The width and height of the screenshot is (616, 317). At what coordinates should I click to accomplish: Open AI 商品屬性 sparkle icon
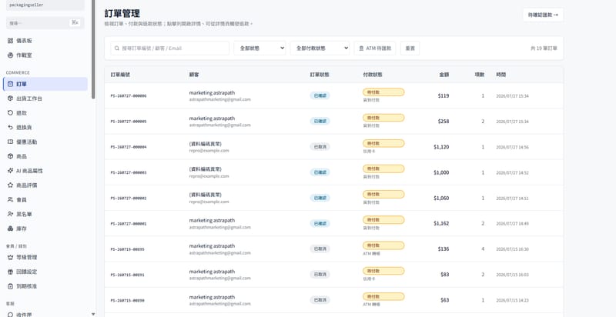click(11, 171)
